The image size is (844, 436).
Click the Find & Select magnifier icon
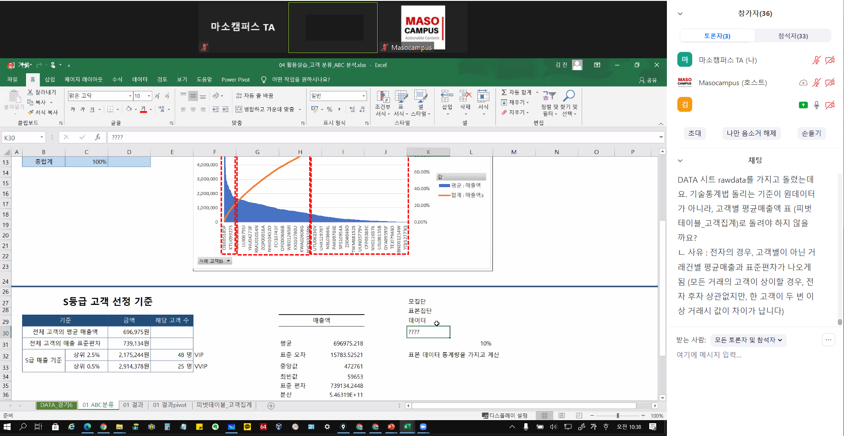(x=569, y=96)
